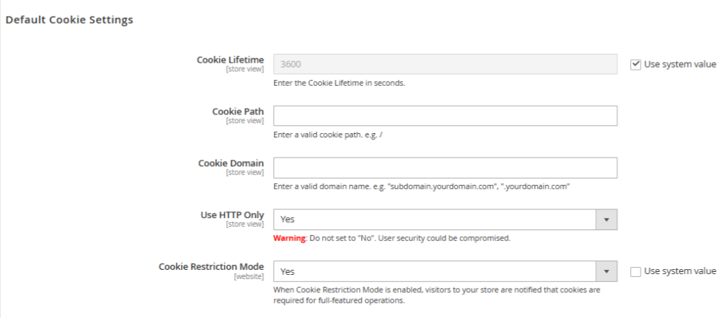Click the Cookie Lifetime field label

(x=230, y=60)
